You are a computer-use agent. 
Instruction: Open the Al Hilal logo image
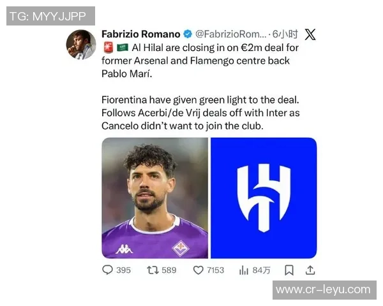pyautogui.click(x=264, y=198)
